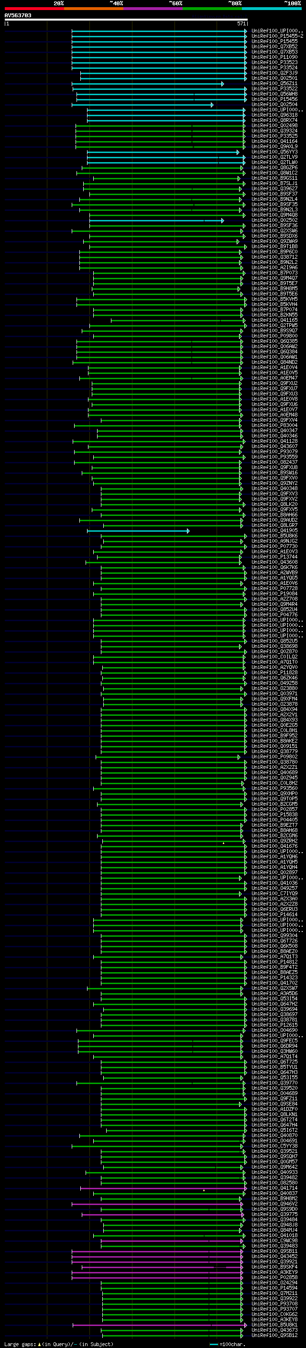This screenshot has height=1348, width=306.
Task: Open hit UniRef100_P33523
Action: pos(274,62)
